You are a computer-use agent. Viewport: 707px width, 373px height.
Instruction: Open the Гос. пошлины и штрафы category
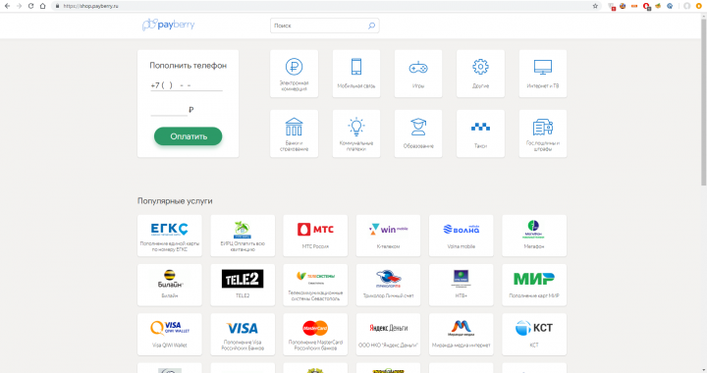(542, 133)
